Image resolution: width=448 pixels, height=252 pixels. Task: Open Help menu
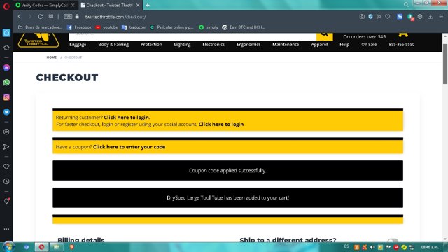(344, 45)
